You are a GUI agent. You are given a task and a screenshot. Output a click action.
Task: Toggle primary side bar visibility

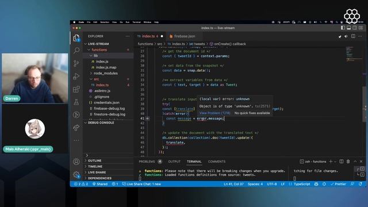343,28
